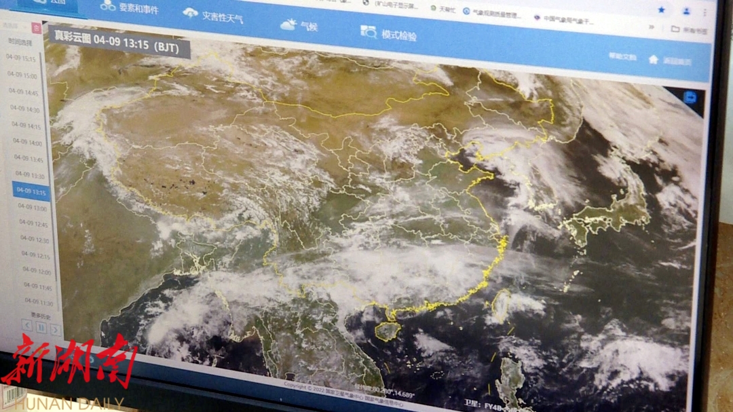Click the 模式检验 magnifier icon
The width and height of the screenshot is (733, 412).
point(369,32)
